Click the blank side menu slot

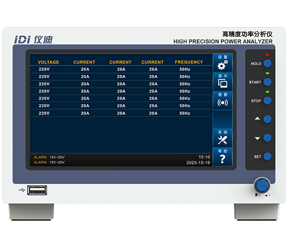point(222,119)
